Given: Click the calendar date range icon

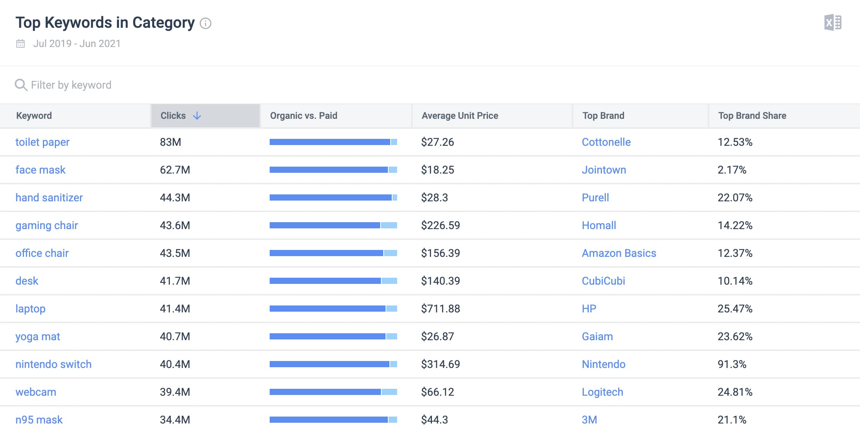Looking at the screenshot, I should (20, 44).
